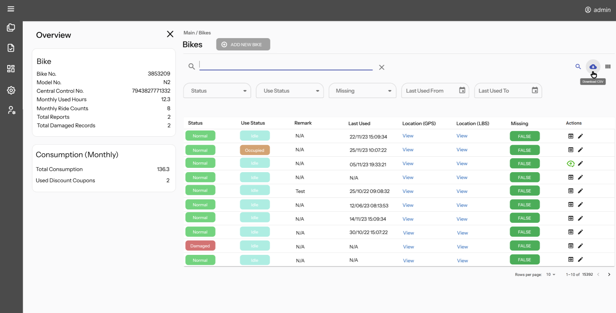Open the hamburger menu

click(x=11, y=9)
